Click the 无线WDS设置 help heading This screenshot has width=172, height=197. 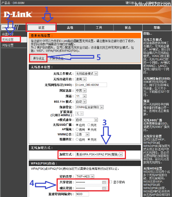pos(153,169)
